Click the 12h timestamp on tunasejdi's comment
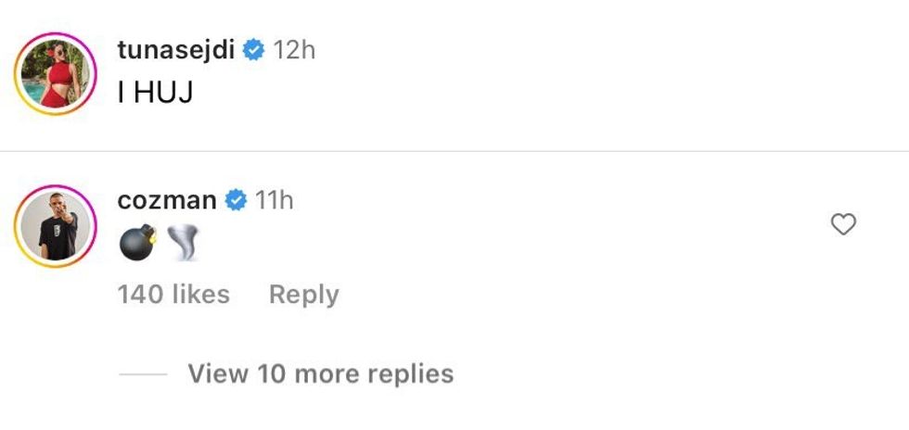 click(294, 50)
